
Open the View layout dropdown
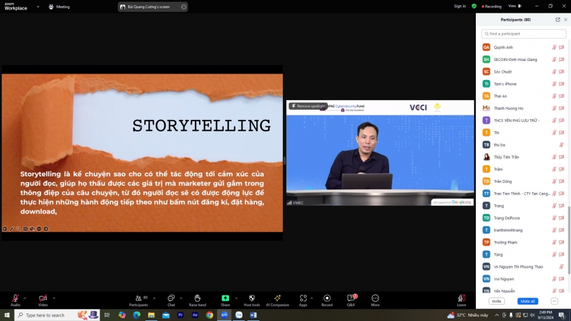(x=513, y=6)
